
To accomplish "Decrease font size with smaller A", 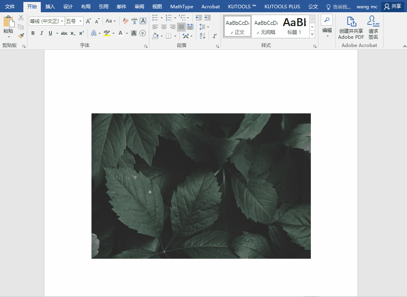I will (x=97, y=21).
